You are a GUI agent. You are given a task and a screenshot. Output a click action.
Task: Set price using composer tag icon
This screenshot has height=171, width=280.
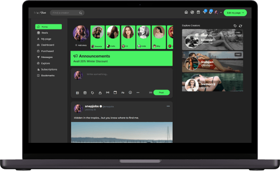[92, 93]
